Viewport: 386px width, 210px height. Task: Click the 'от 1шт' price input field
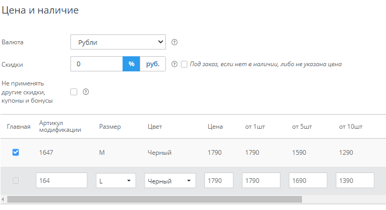click(x=261, y=181)
